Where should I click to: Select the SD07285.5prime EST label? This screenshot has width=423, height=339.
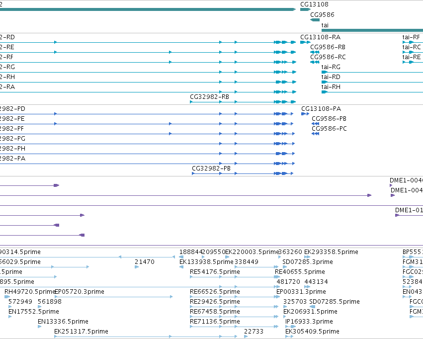[335, 302]
